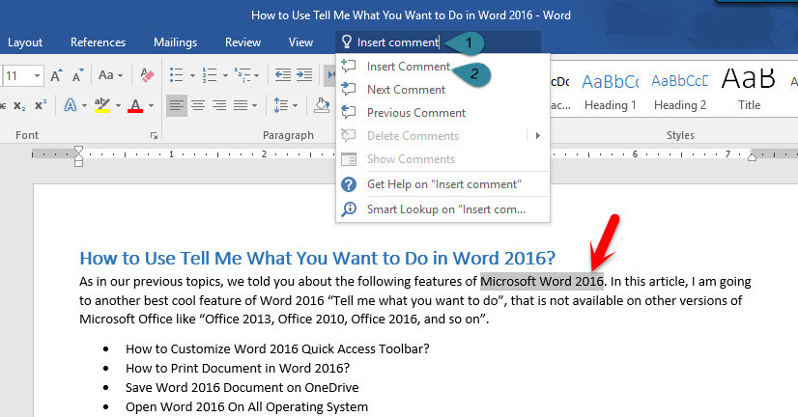The image size is (798, 417).
Task: Apply the Heading 2 style
Action: coord(680,92)
